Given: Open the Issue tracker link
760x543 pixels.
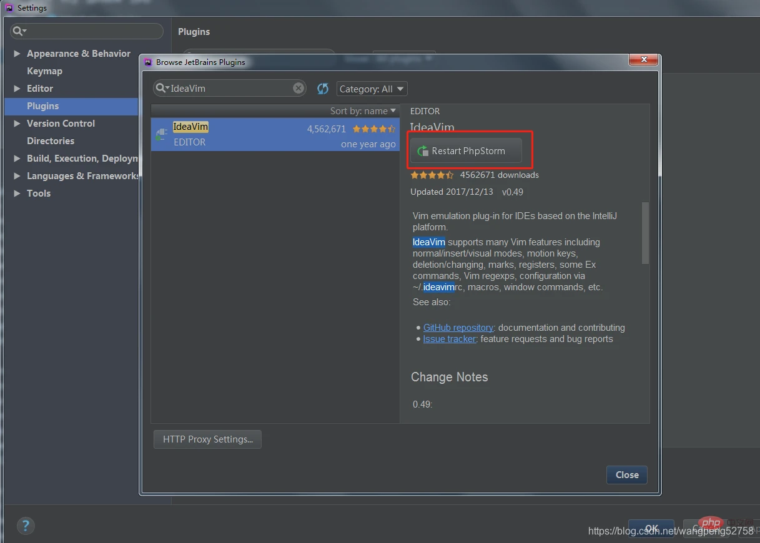Looking at the screenshot, I should click(449, 339).
